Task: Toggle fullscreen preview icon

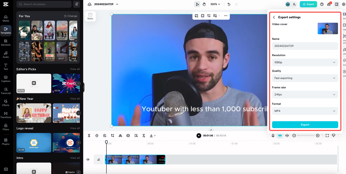Action: [x=327, y=135]
